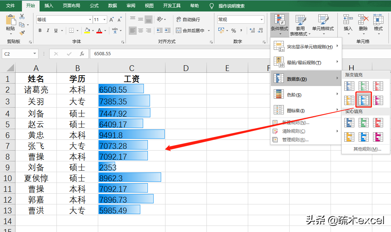Apply the yellow fill color bucket
391x232 pixels.
(x=87, y=30)
